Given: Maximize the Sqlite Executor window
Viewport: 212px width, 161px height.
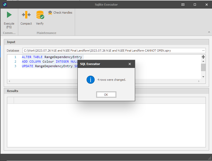Looking at the screenshot, I should [x=195, y=5].
